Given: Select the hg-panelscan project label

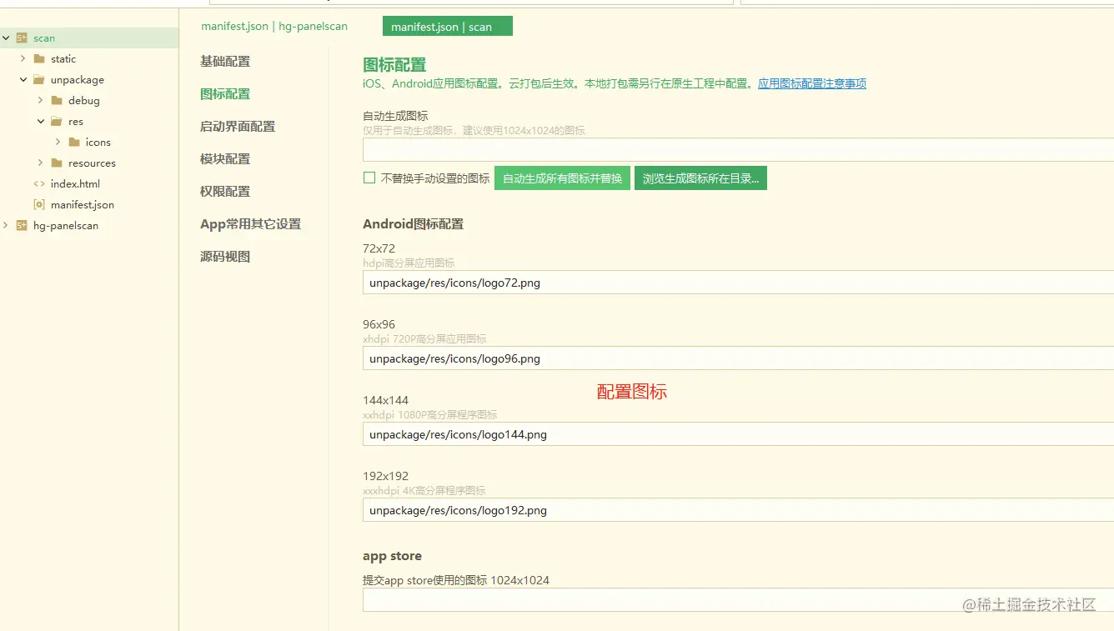Looking at the screenshot, I should coord(66,226).
